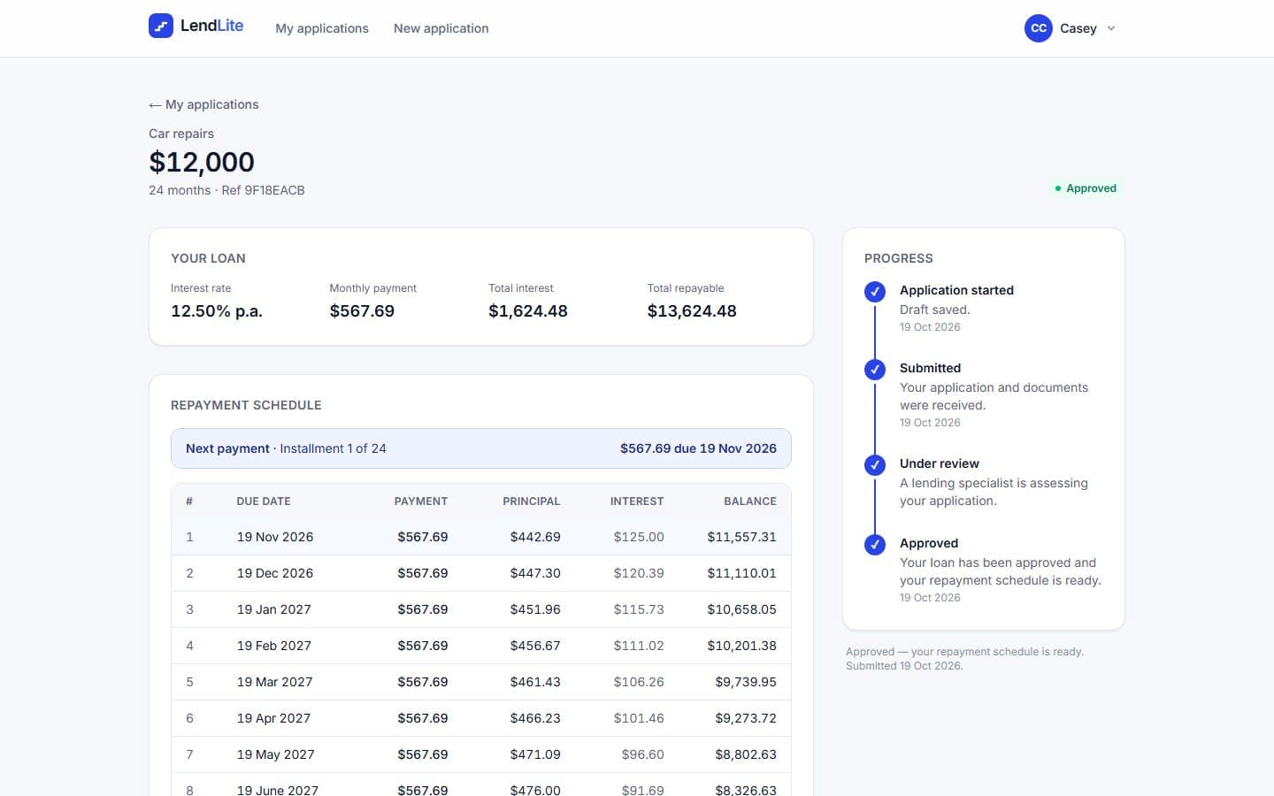The width and height of the screenshot is (1274, 796).
Task: Click the Approved step checkmark icon
Action: point(875,545)
